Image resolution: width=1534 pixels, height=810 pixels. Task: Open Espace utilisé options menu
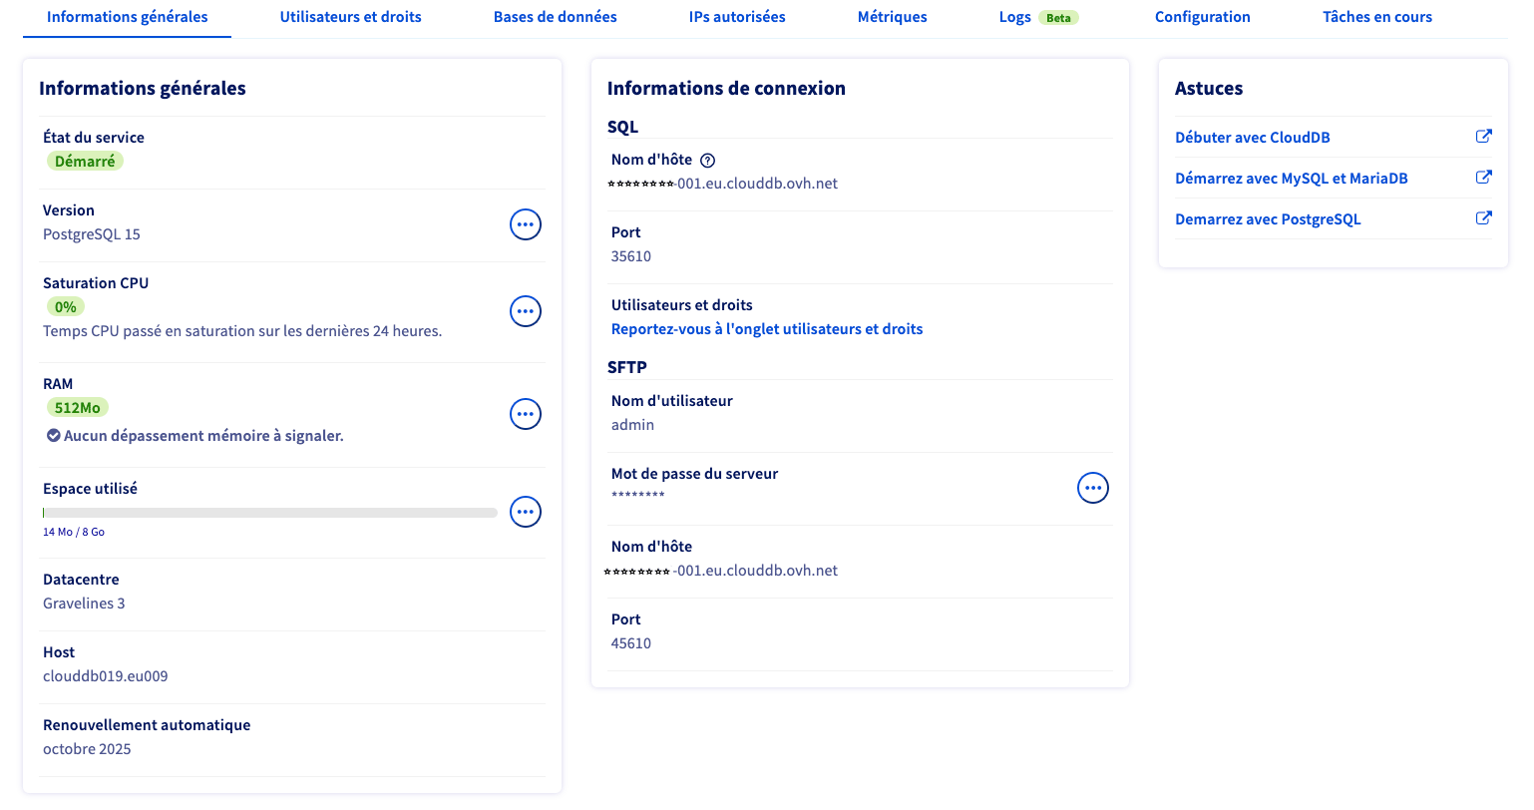[x=526, y=512]
